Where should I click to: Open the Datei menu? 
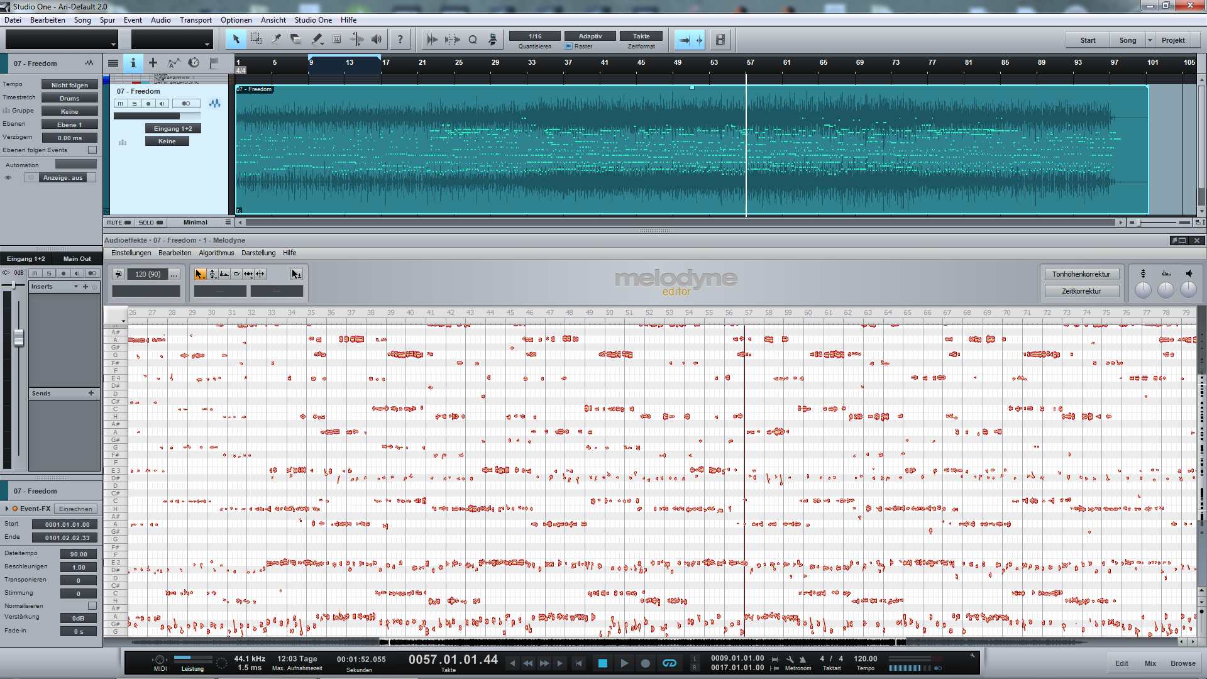point(13,20)
